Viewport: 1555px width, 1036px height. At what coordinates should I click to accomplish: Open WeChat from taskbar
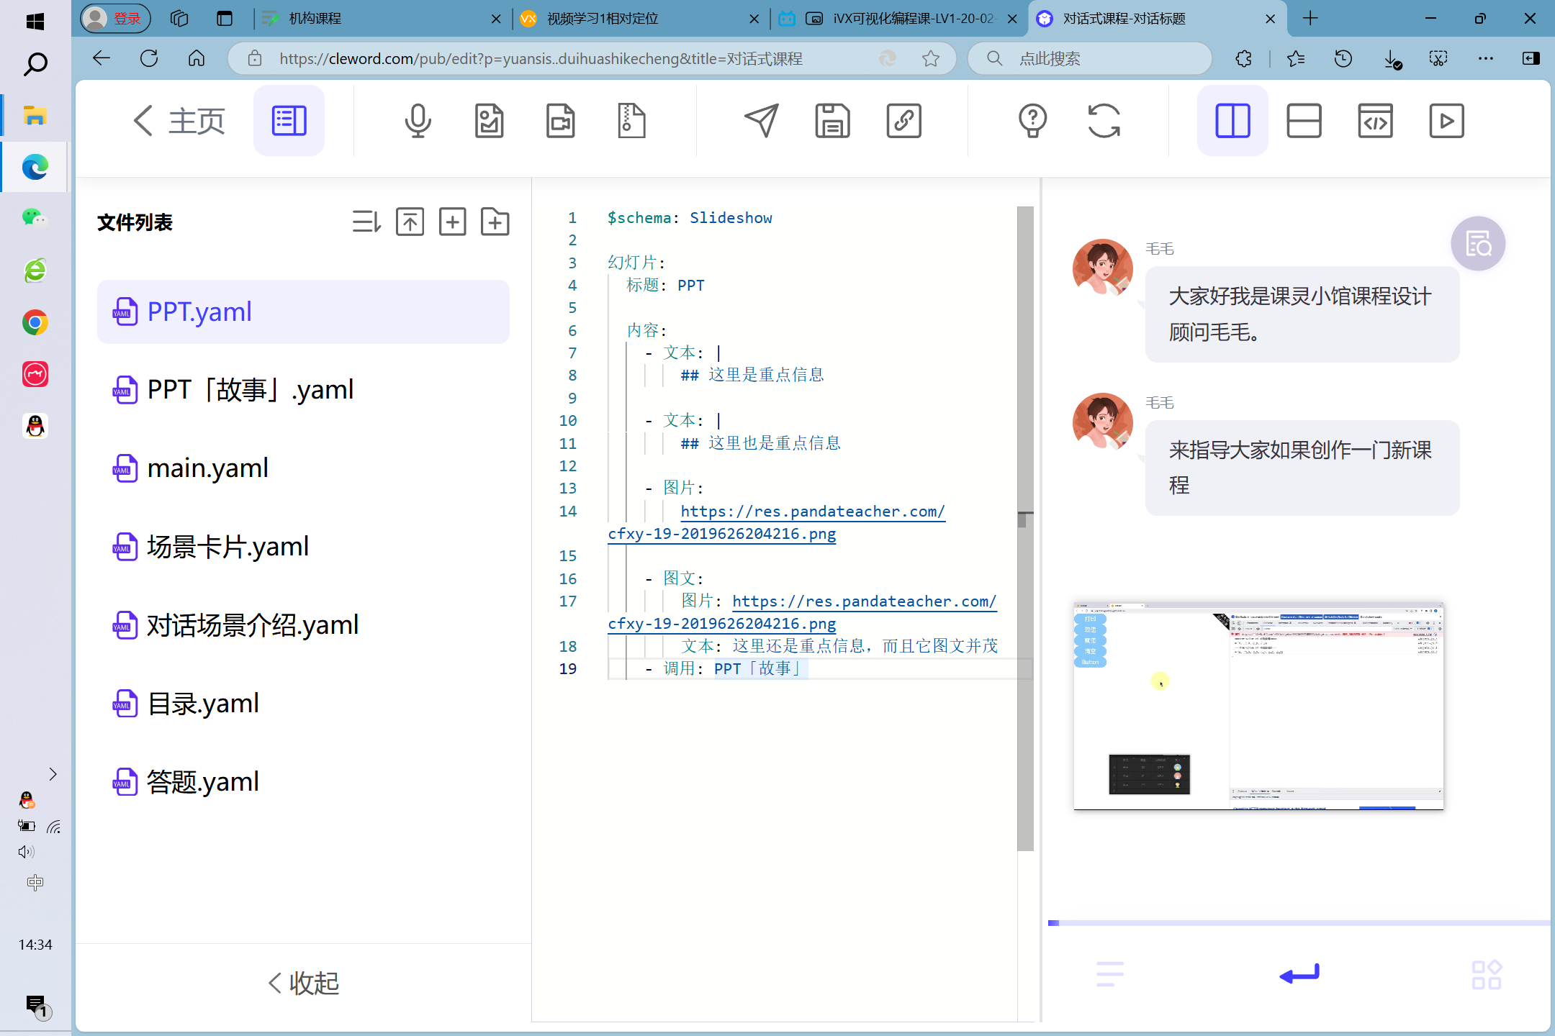point(35,217)
